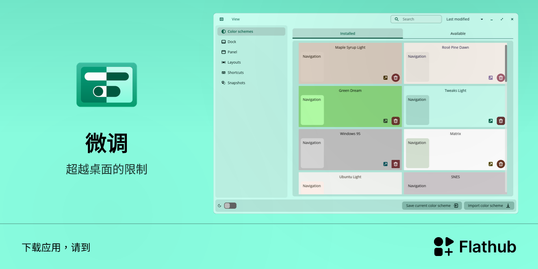This screenshot has height=269, width=538.
Task: Click the Navigation box in Green Dream card
Action: click(x=312, y=110)
